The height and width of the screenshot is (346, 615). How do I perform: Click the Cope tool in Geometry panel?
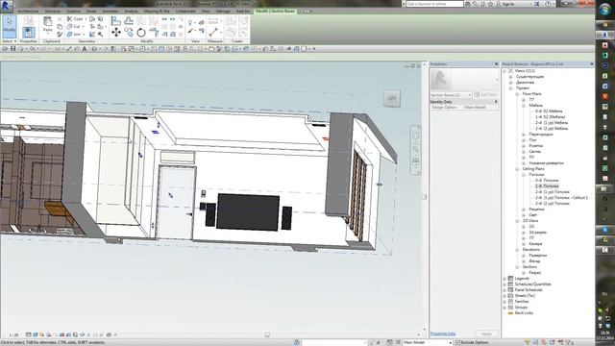coord(75,19)
